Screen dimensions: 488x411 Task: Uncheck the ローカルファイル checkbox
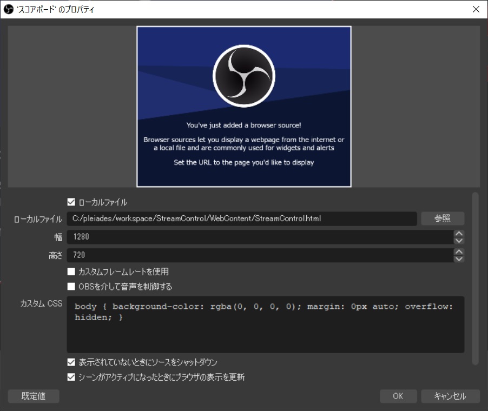pyautogui.click(x=71, y=202)
